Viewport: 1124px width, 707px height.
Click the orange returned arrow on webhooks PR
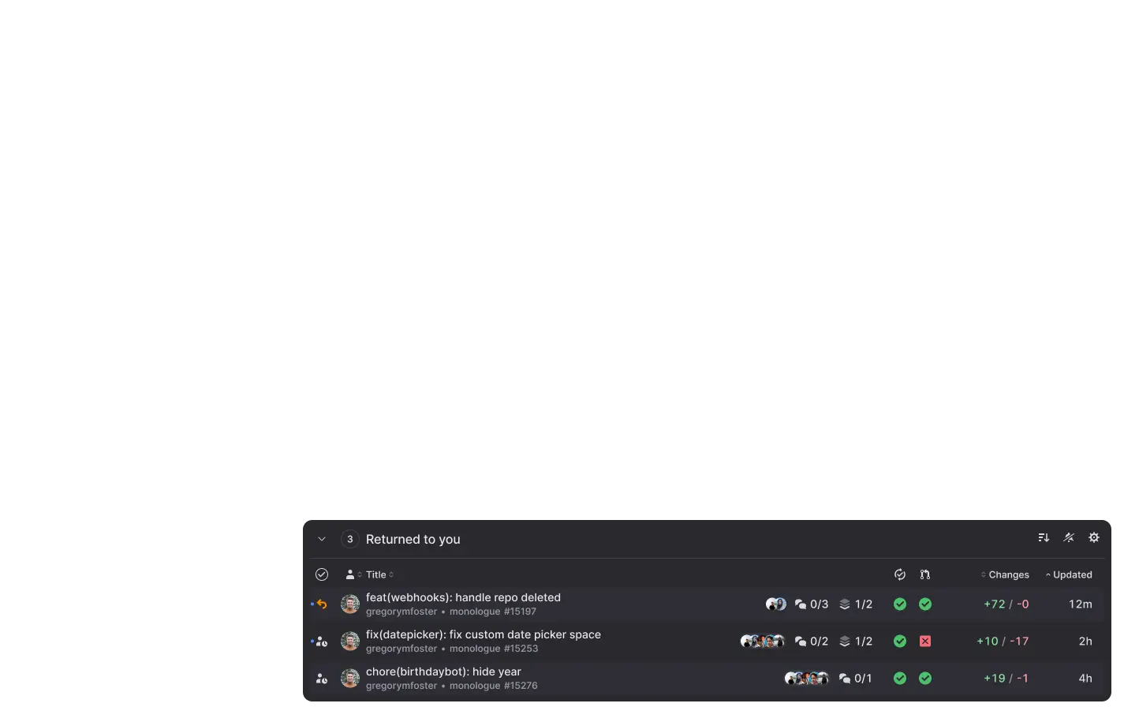pos(322,604)
